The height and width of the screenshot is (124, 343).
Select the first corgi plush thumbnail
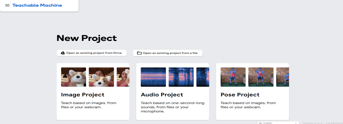[x=74, y=77]
